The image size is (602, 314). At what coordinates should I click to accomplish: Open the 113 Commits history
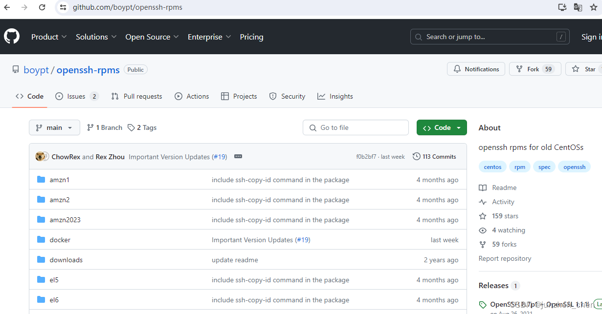(434, 157)
